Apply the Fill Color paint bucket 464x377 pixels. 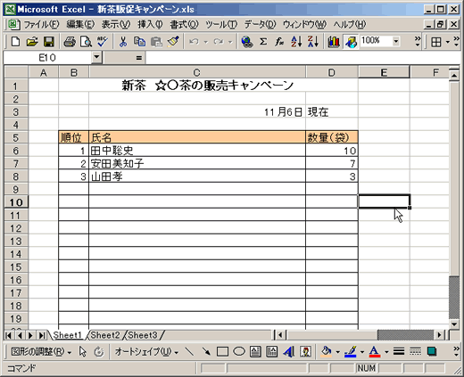(327, 352)
